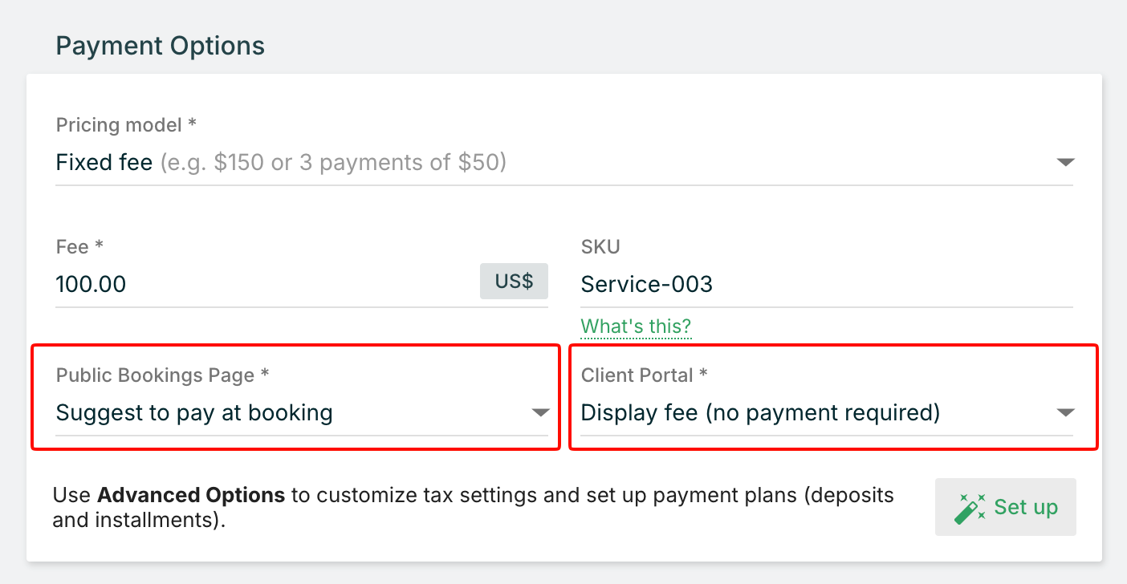
Task: Click the "Client Portal *" label
Action: [x=644, y=375]
